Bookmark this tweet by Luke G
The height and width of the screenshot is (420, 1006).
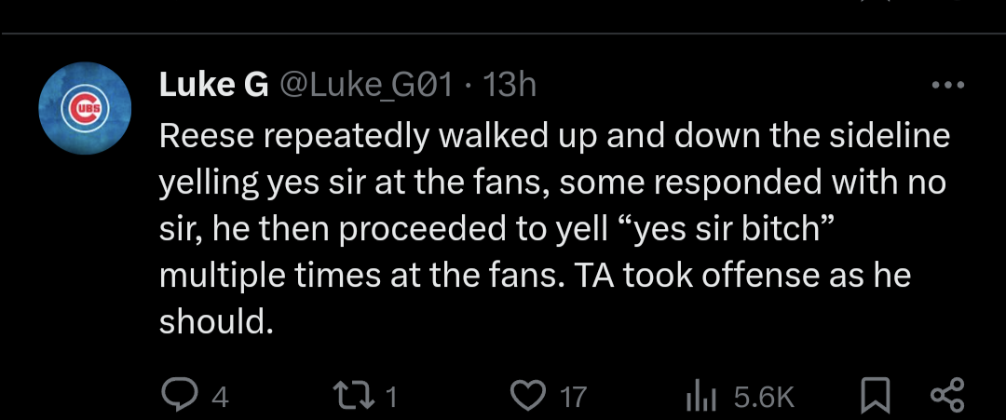coord(872,396)
